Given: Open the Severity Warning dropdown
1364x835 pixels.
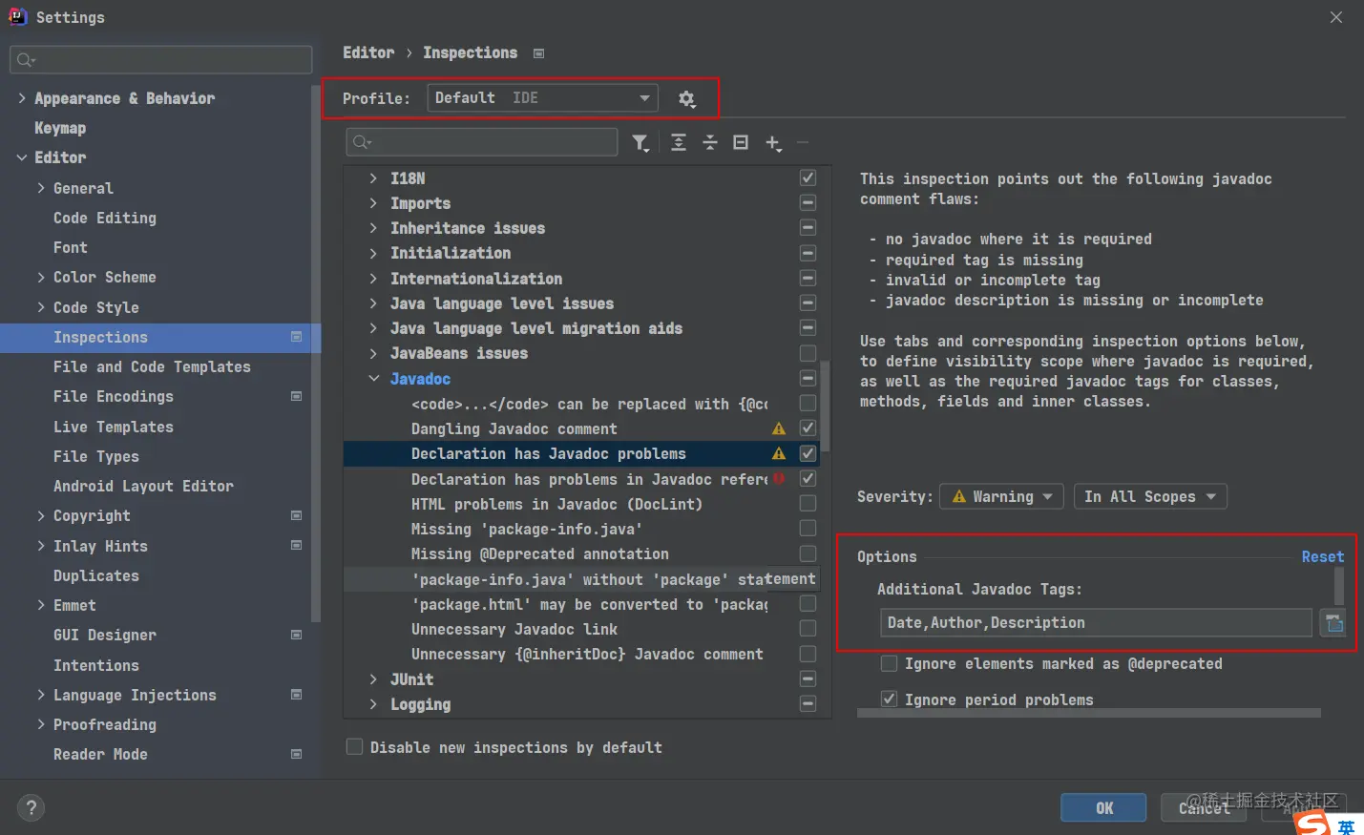Looking at the screenshot, I should point(1001,496).
